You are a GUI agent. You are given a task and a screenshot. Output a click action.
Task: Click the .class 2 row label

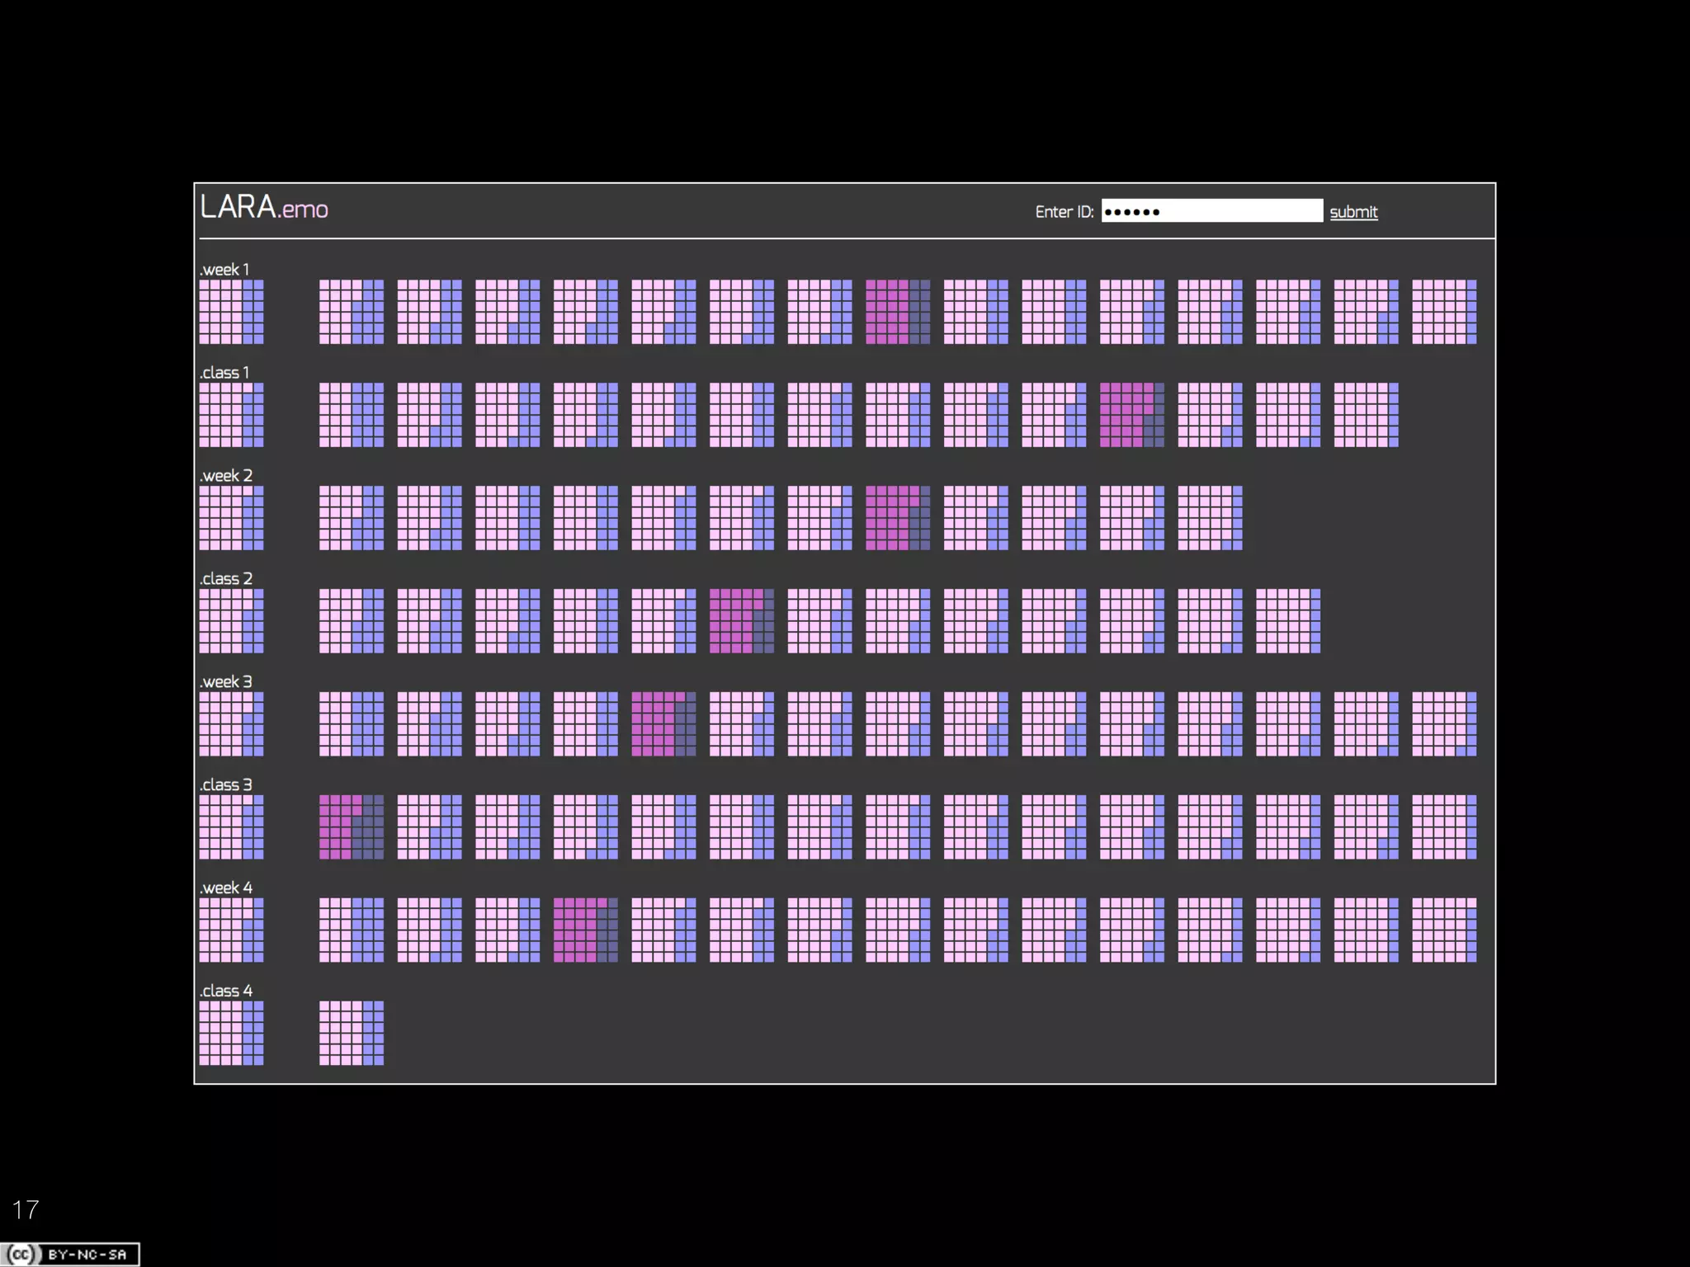point(226,579)
